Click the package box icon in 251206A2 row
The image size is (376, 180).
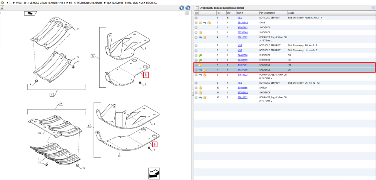pyautogui.click(x=209, y=23)
